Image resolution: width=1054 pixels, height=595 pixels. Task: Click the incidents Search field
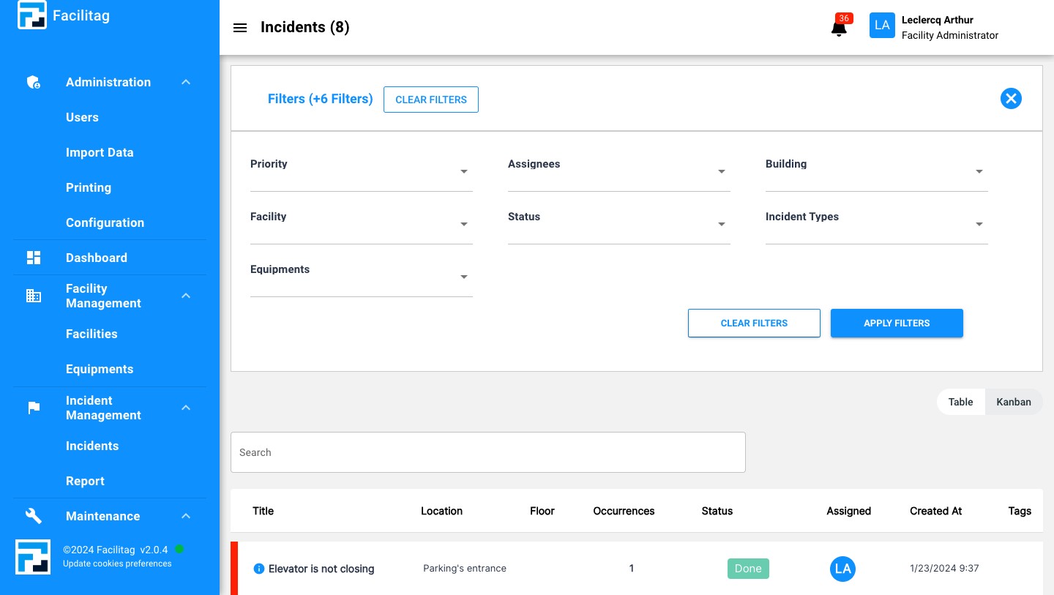[487, 452]
